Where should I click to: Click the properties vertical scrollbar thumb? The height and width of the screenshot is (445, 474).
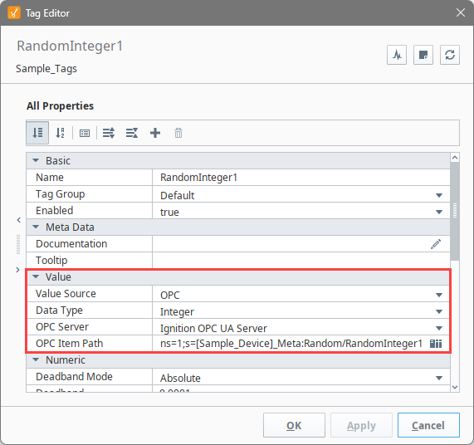[455, 211]
